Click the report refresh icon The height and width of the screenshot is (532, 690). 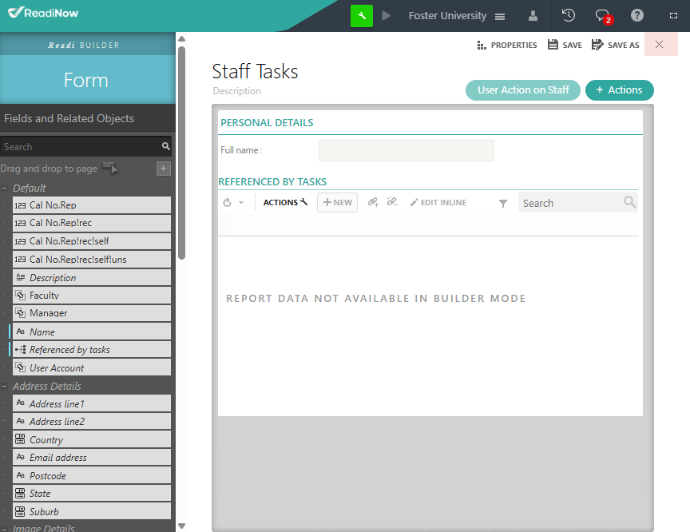227,202
